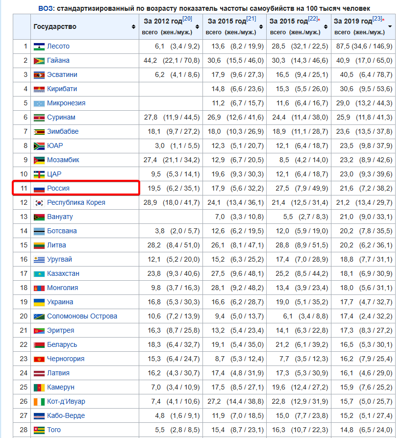Click the Zimbabwe flag icon
Screen dimensions: 403x438
click(x=39, y=132)
